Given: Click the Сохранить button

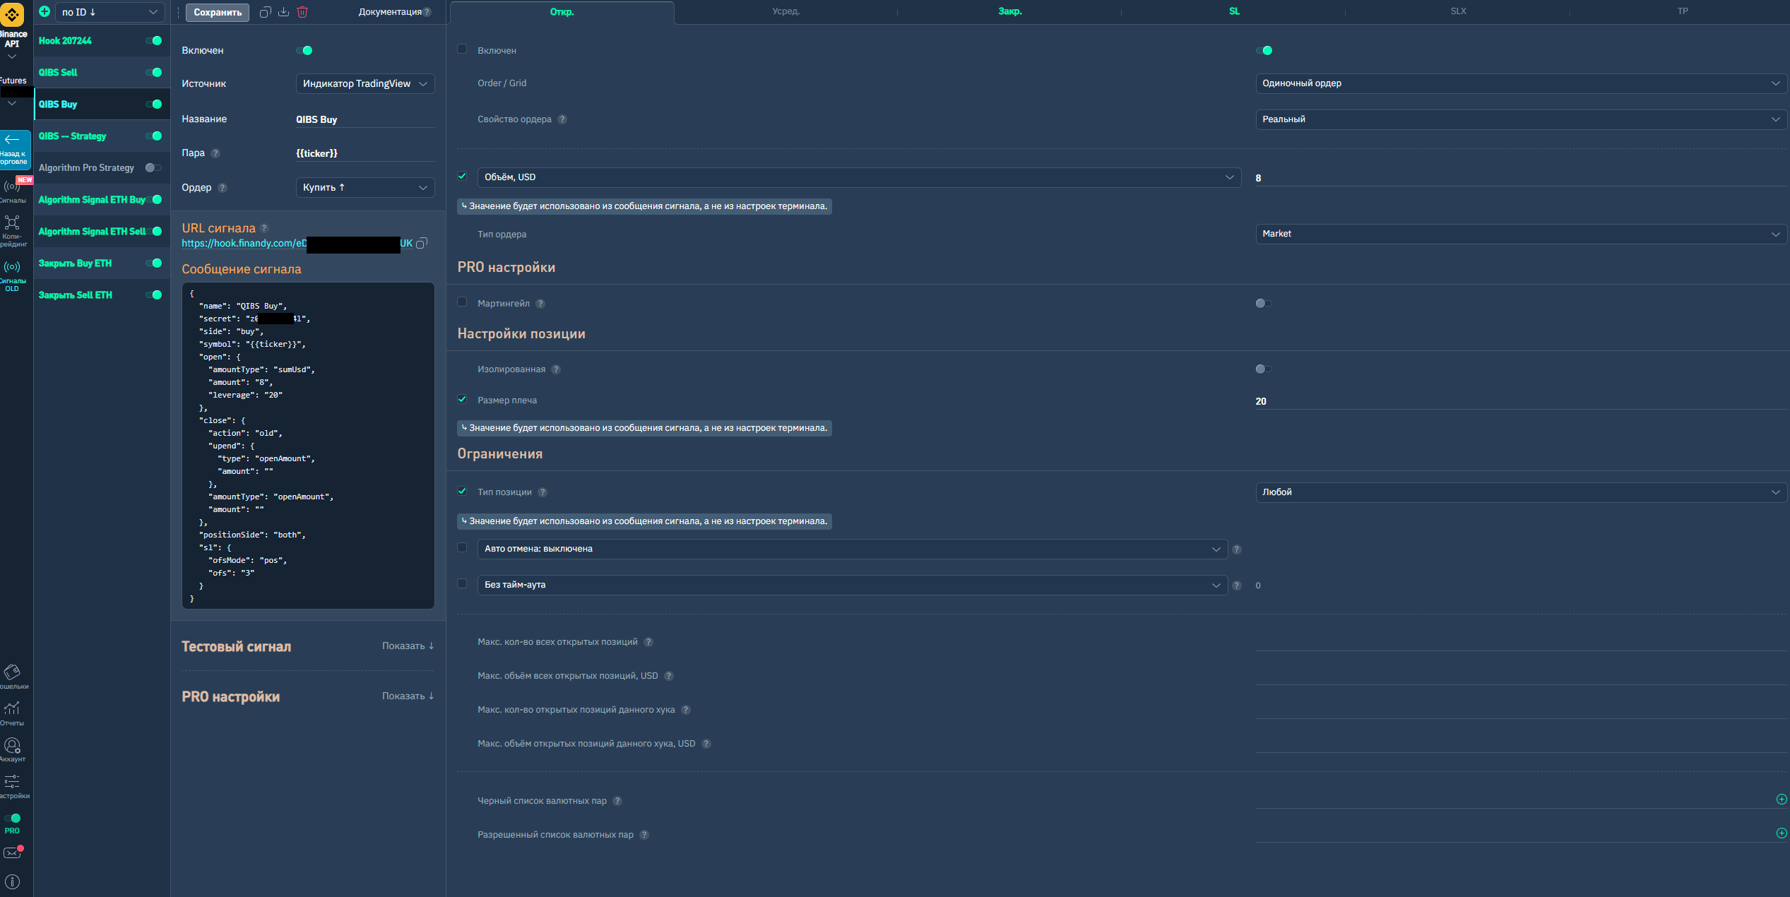Looking at the screenshot, I should pyautogui.click(x=218, y=13).
